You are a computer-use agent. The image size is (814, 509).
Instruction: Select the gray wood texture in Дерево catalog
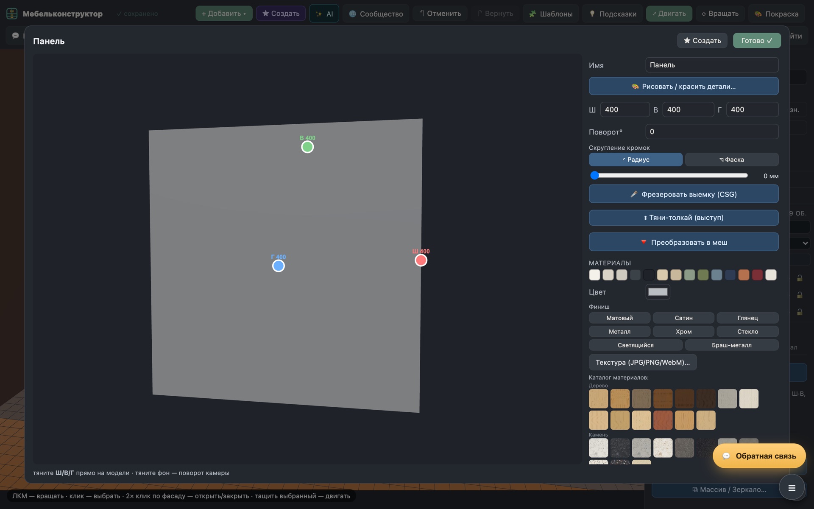(727, 399)
